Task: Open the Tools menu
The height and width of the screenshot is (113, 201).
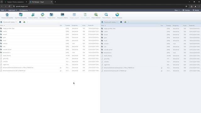Action: point(24,10)
